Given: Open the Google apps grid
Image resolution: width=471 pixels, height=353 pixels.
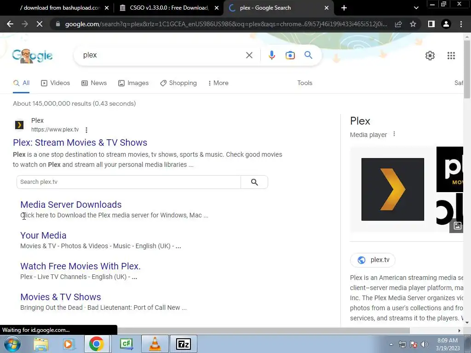Looking at the screenshot, I should pyautogui.click(x=451, y=56).
